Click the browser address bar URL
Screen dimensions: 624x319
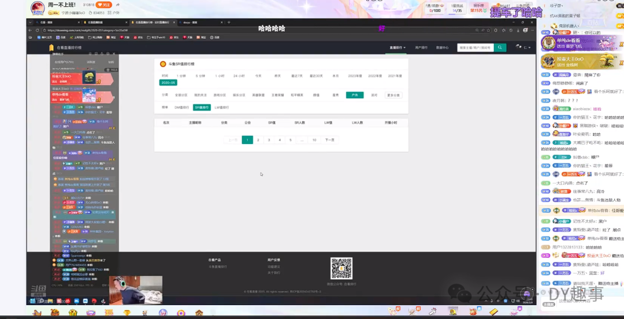pyautogui.click(x=88, y=30)
